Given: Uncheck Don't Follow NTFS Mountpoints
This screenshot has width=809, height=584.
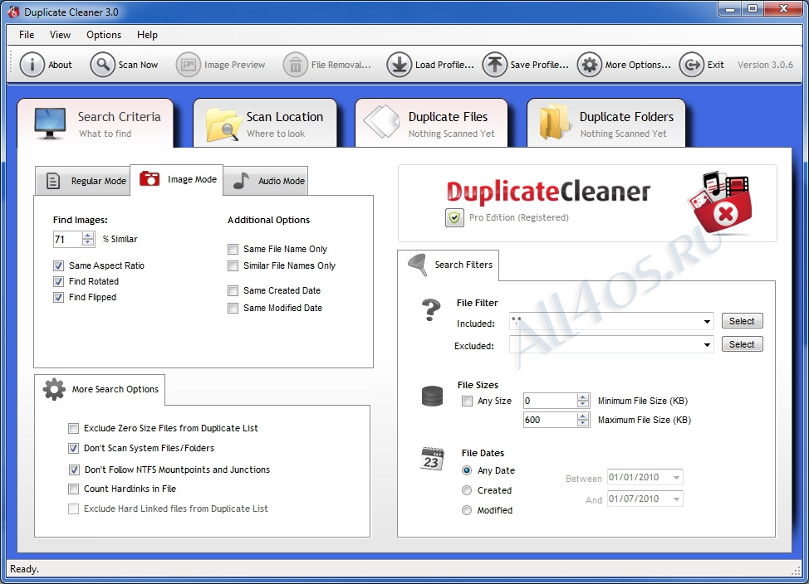Looking at the screenshot, I should pyautogui.click(x=74, y=470).
